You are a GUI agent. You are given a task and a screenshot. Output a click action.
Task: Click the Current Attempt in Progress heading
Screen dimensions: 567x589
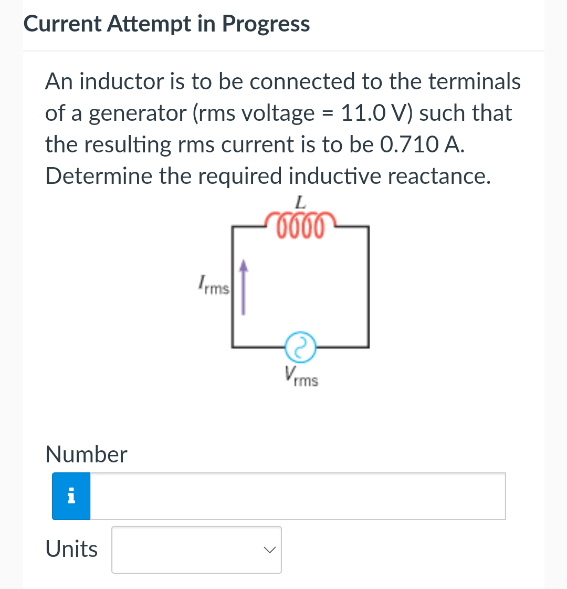pos(166,23)
